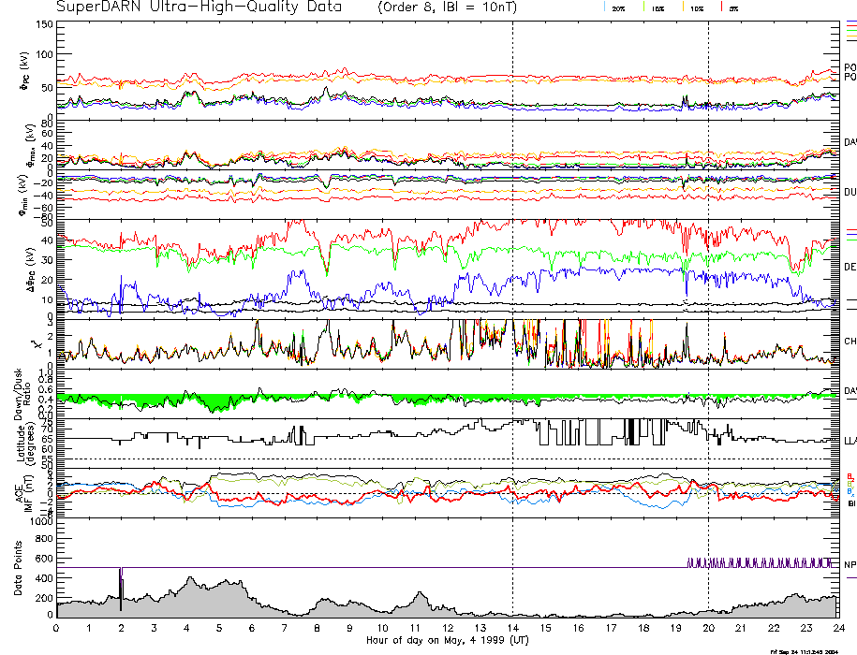Click the 150 tick label on top panel axis
The image size is (857, 655).
tap(44, 23)
